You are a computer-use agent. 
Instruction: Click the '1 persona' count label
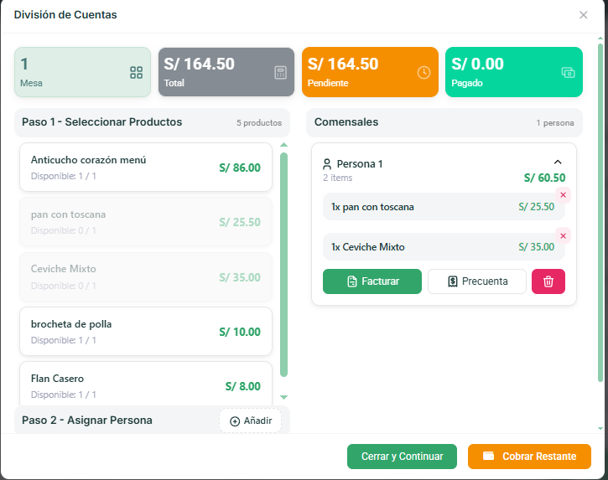click(x=555, y=123)
